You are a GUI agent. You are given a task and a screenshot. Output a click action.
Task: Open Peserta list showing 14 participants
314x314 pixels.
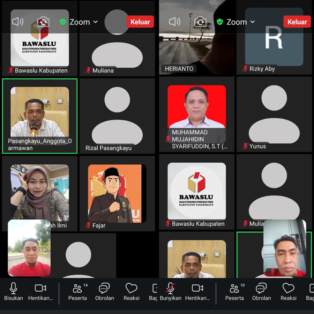(78, 292)
